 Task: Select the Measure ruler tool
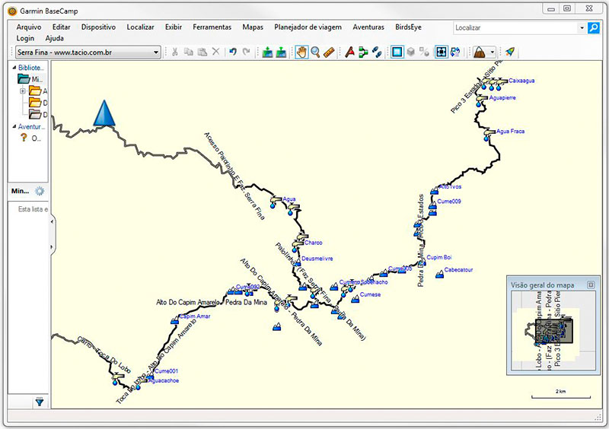[329, 52]
